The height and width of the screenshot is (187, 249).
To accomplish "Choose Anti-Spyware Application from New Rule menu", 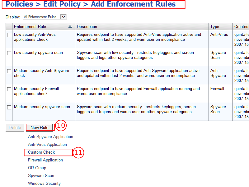I will click(50, 137).
